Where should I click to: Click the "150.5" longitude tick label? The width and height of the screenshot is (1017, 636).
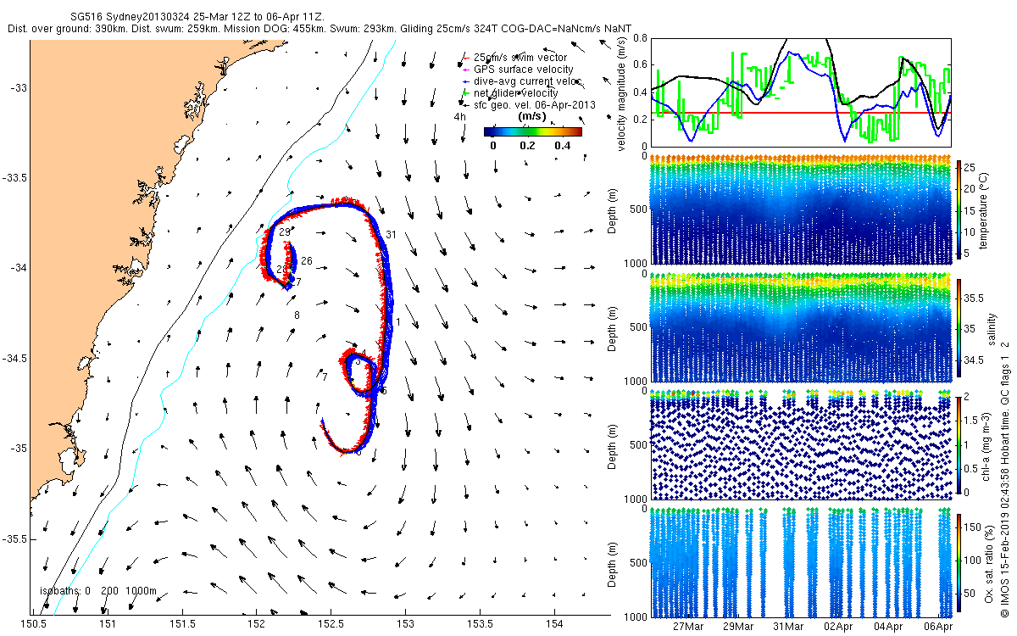pos(34,625)
